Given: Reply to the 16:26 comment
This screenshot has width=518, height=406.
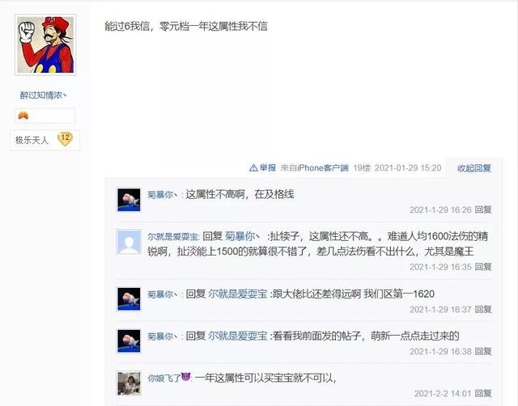Looking at the screenshot, I should coord(483,209).
